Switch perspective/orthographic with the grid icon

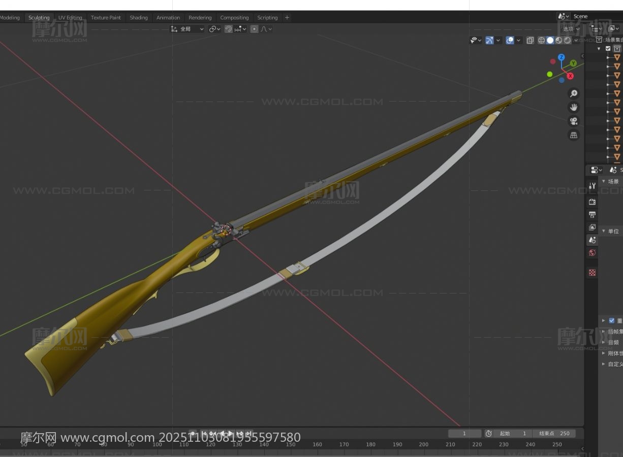574,135
